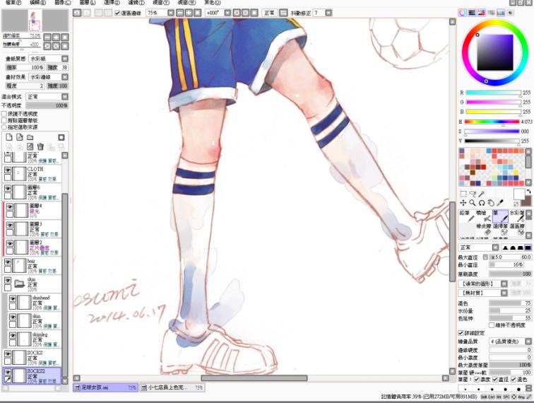
Task: Choose the 鉛筆 pencil brush
Action: click(467, 216)
